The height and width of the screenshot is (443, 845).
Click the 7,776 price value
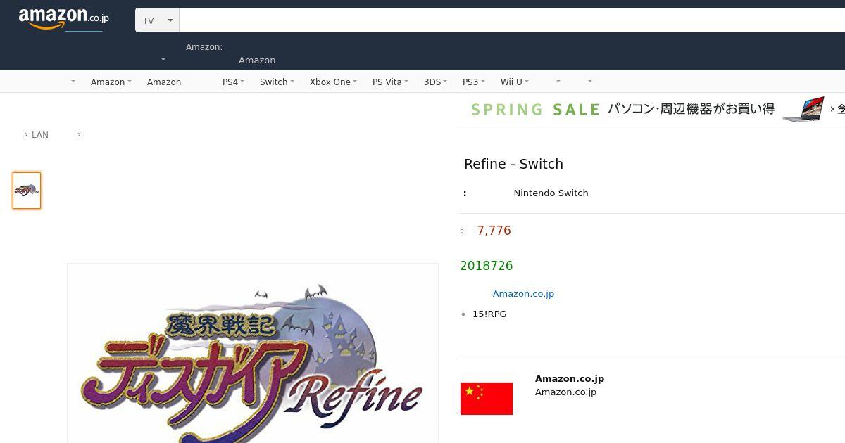click(494, 231)
